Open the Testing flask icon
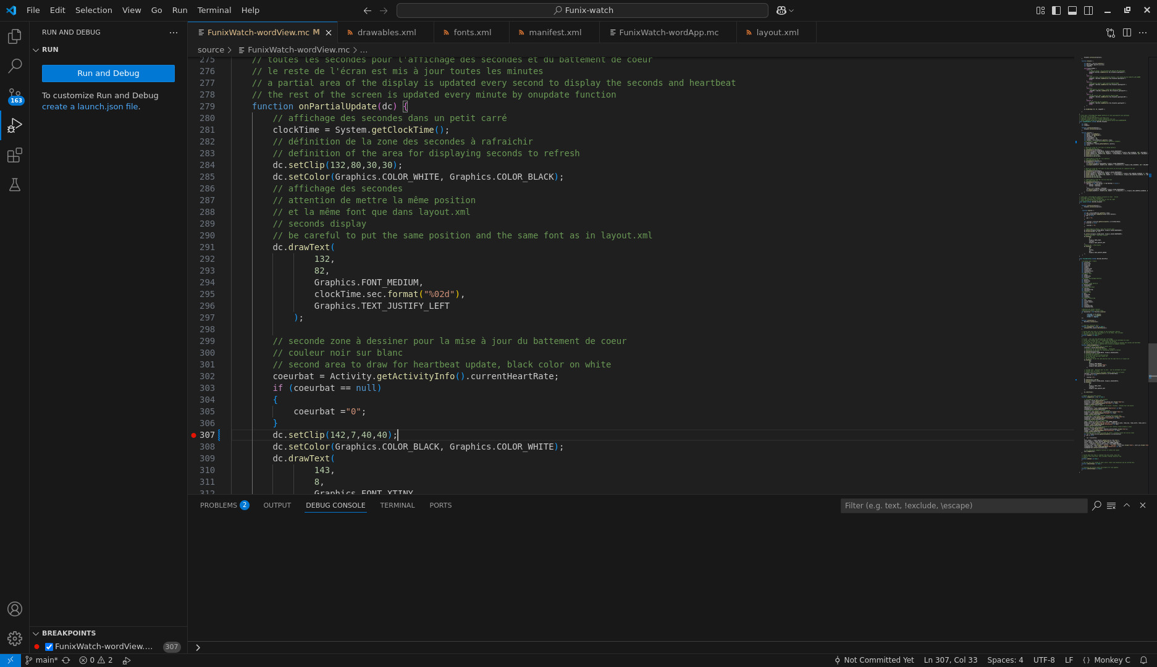 coord(15,185)
